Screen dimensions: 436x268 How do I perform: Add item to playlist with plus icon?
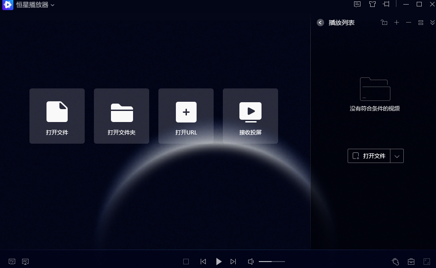point(396,22)
